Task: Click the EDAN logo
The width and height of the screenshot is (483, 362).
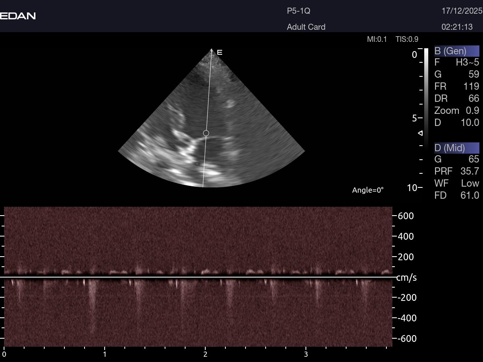Action: pyautogui.click(x=18, y=16)
